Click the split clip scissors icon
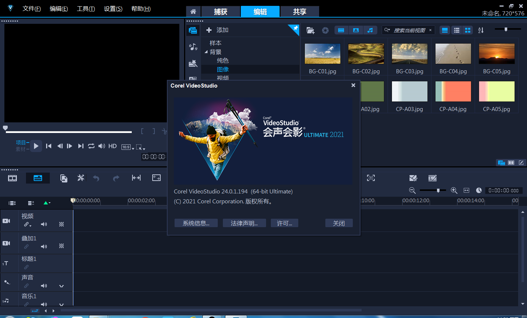Viewport: 527px width, 318px height. point(164,131)
